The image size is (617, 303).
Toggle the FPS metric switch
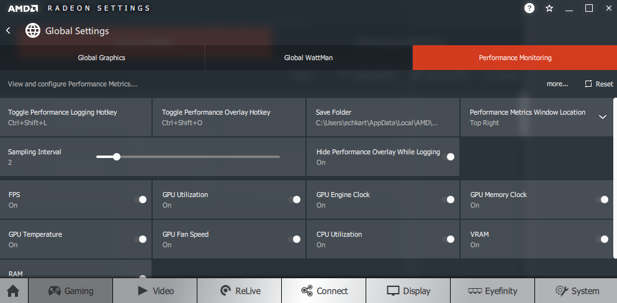(x=140, y=200)
